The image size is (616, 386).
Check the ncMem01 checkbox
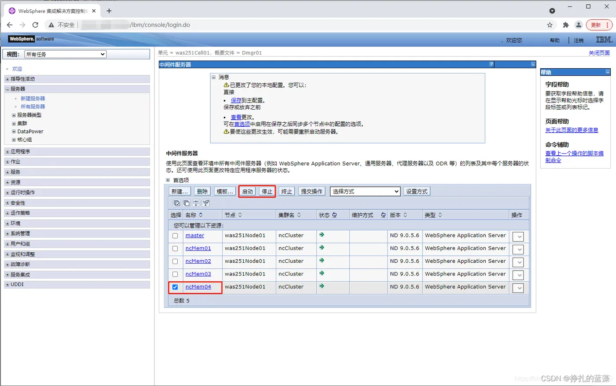point(175,249)
